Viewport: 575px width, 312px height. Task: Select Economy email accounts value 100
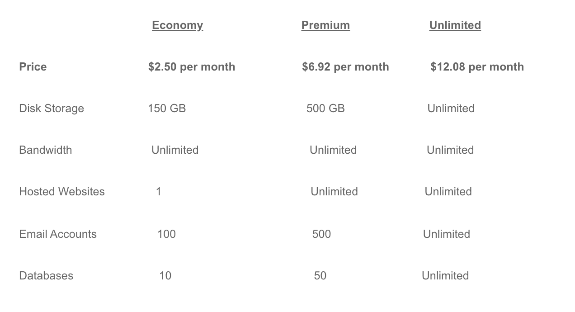[x=166, y=234]
